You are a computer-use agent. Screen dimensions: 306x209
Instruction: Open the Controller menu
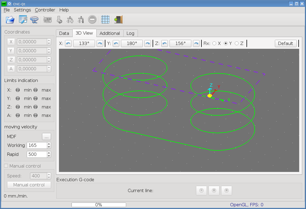(x=45, y=10)
